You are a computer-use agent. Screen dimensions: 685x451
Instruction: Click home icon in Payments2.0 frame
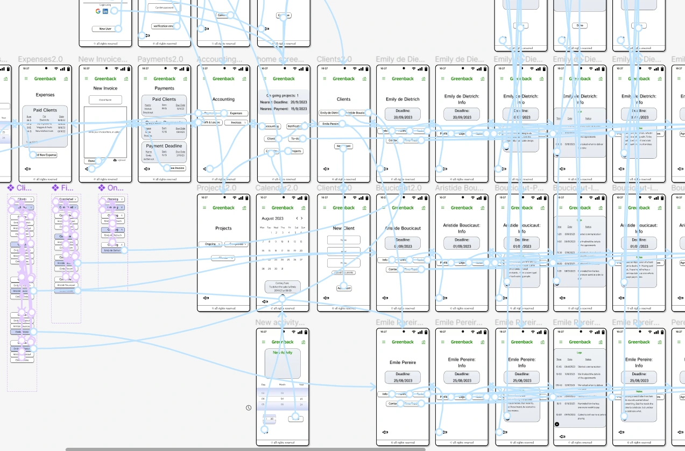coord(185,79)
